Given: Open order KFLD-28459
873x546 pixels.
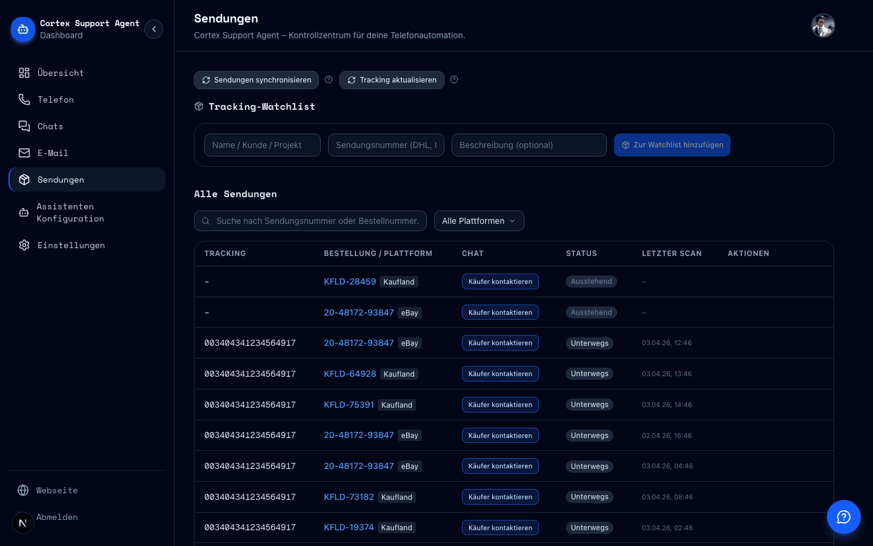Looking at the screenshot, I should point(350,281).
